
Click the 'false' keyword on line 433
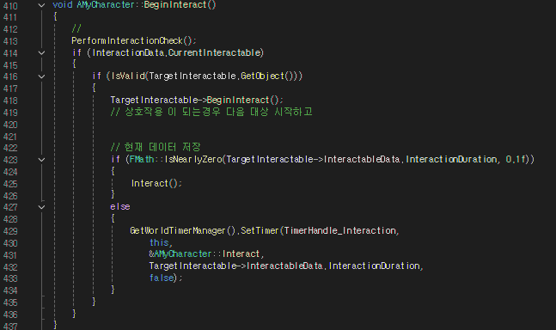[162, 278]
